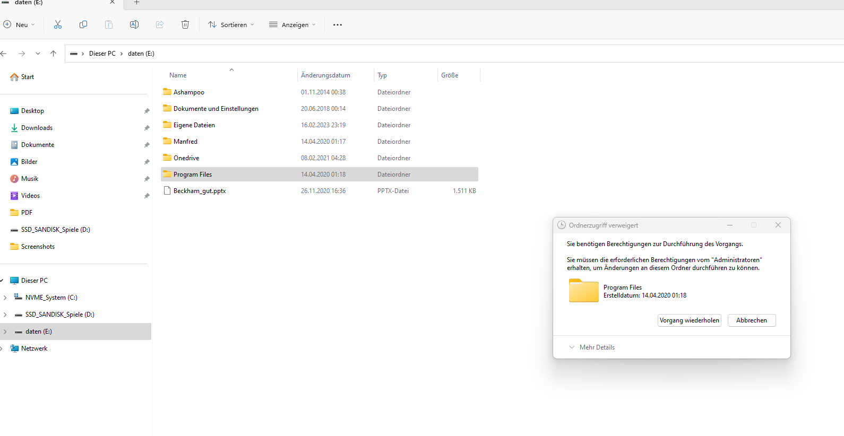Image resolution: width=844 pixels, height=436 pixels.
Task: Click the Delete trash can icon
Action: 185,24
